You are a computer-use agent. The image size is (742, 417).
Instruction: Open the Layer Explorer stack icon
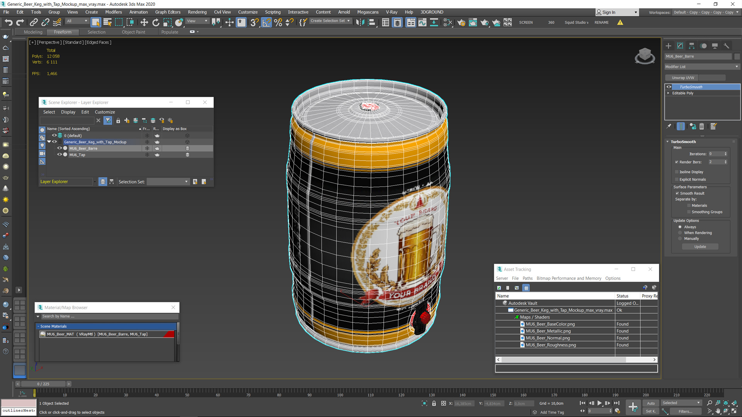point(102,182)
